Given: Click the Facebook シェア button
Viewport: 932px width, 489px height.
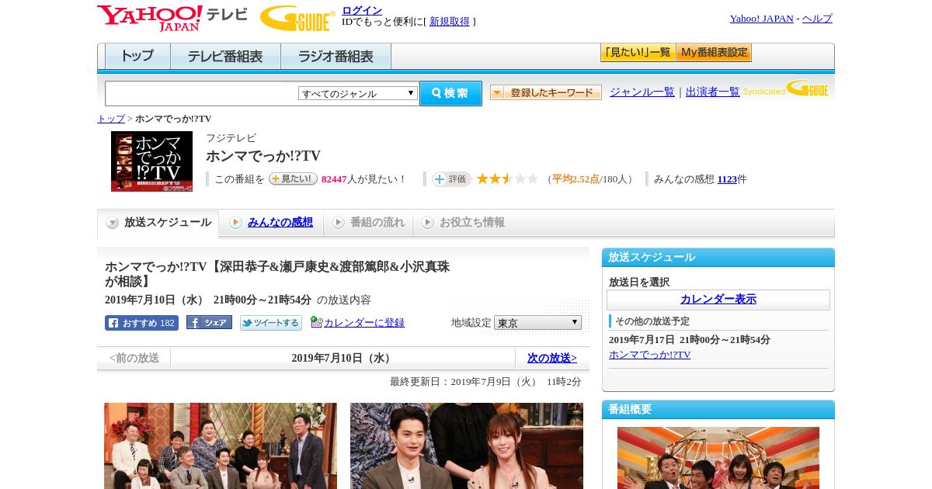Looking at the screenshot, I should (209, 322).
